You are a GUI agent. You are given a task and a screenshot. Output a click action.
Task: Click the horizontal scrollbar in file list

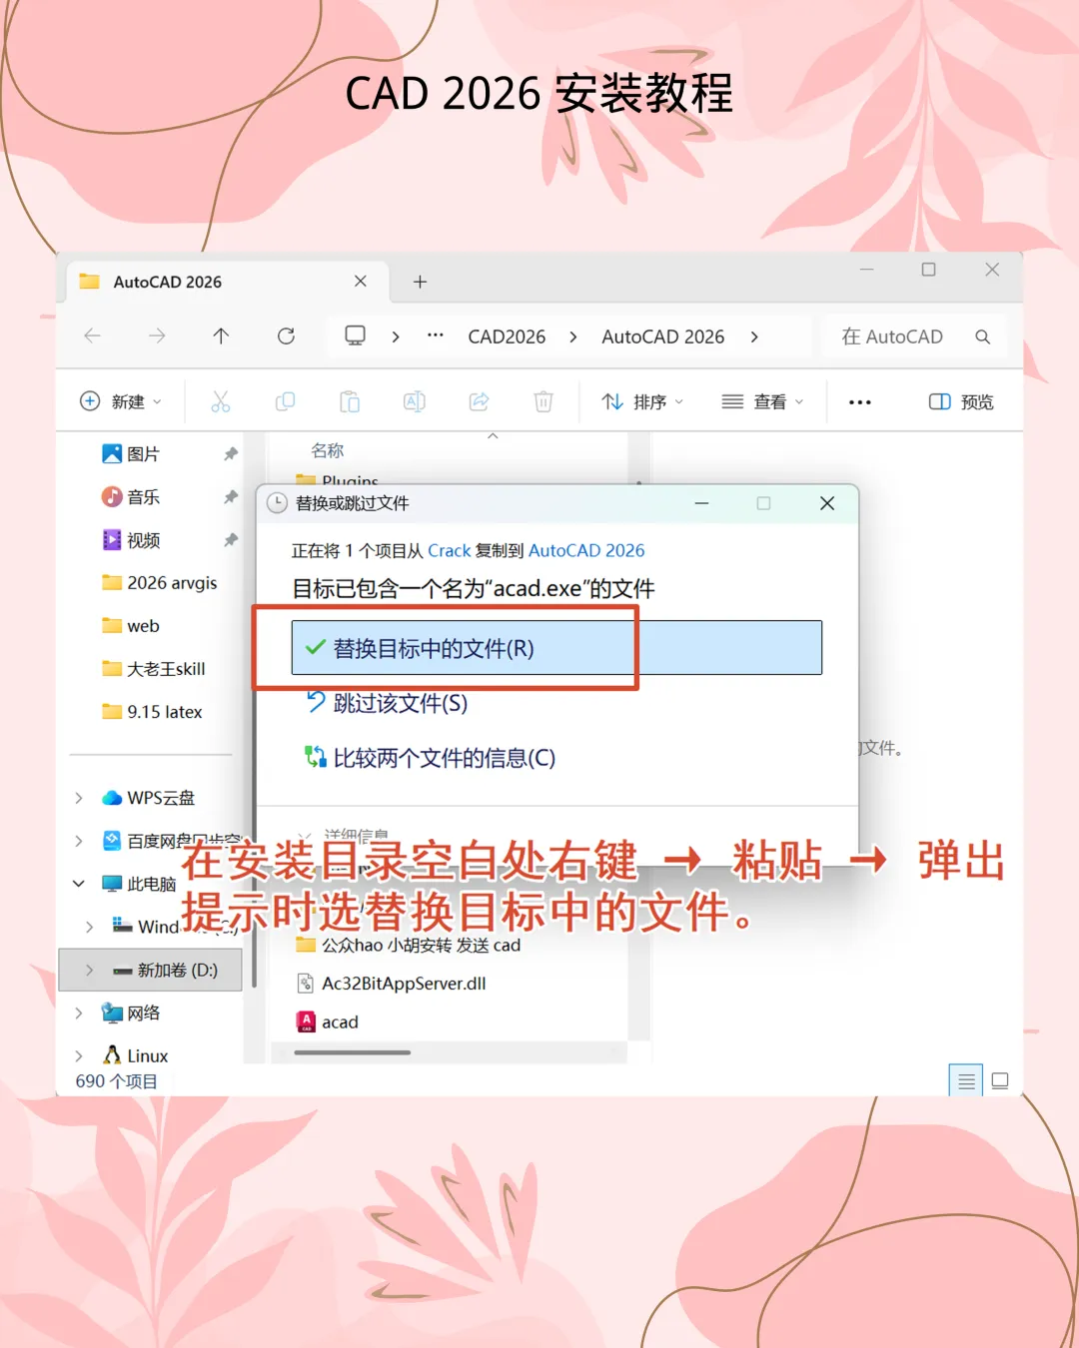point(352,1052)
